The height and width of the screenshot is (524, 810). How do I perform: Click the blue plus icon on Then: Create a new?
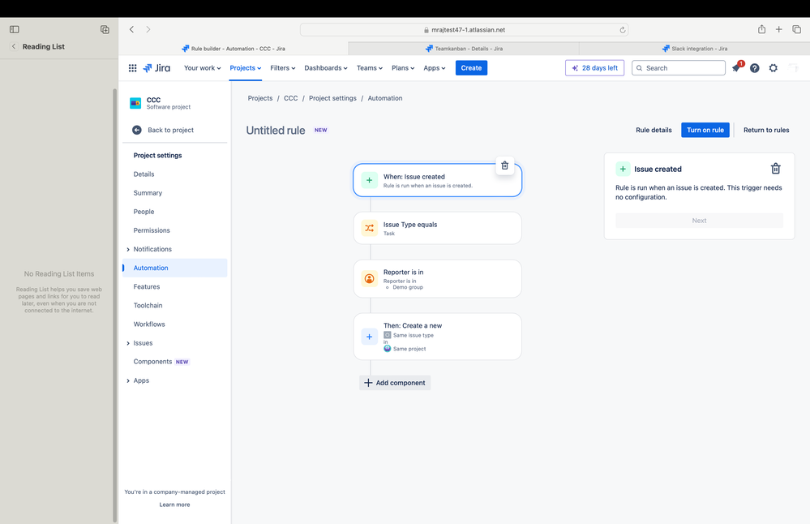point(370,337)
